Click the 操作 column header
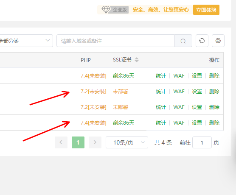236x195 pixels. (214, 60)
